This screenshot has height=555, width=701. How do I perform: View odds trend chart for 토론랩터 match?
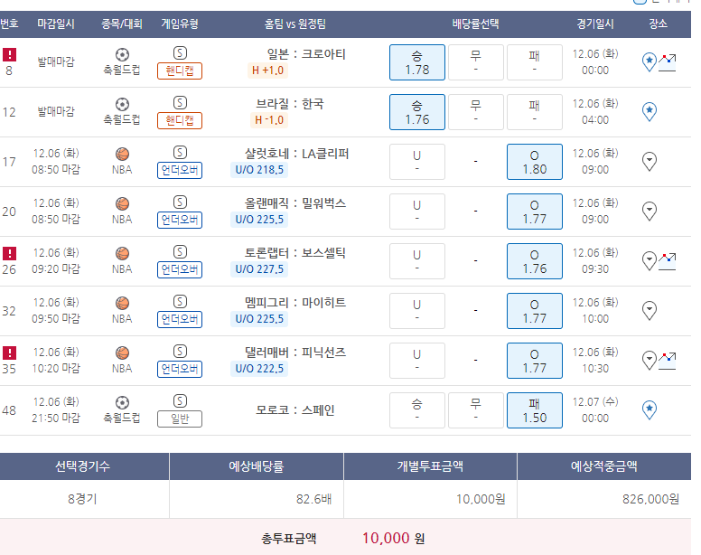667,261
